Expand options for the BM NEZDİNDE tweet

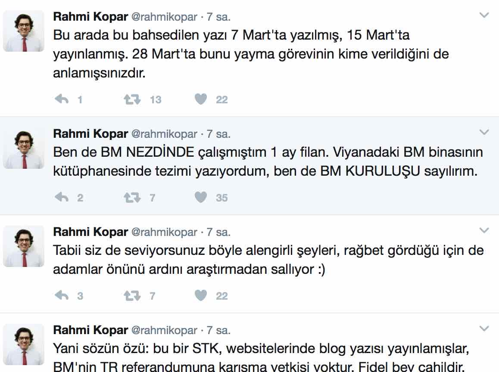484,132
